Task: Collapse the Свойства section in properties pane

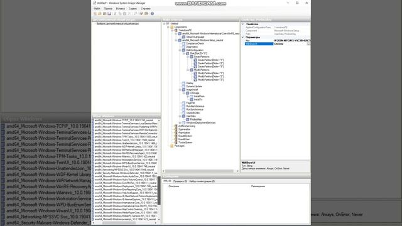Action: (243, 24)
